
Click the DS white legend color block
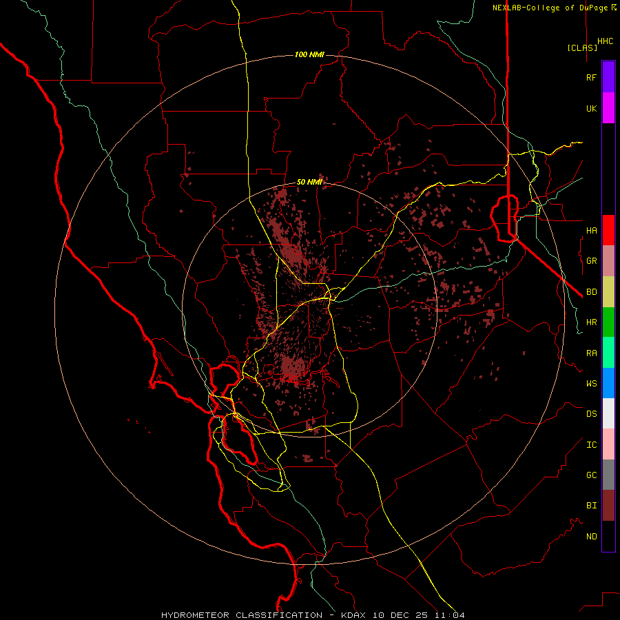click(608, 413)
